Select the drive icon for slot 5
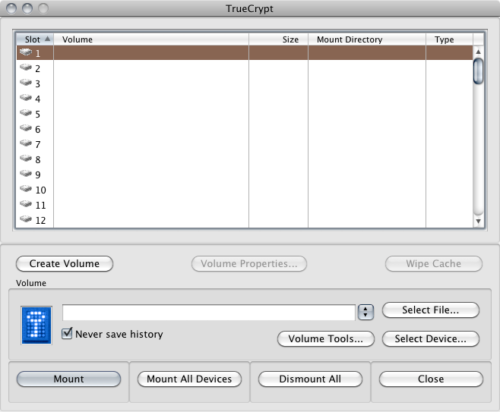 (x=26, y=113)
